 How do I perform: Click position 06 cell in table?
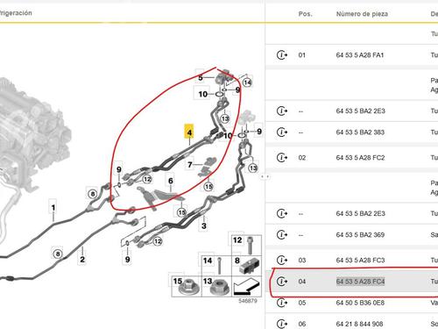pyautogui.click(x=302, y=324)
